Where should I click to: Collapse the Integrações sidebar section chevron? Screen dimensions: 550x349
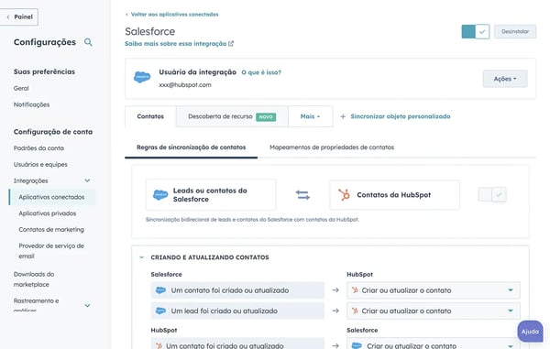click(x=87, y=180)
